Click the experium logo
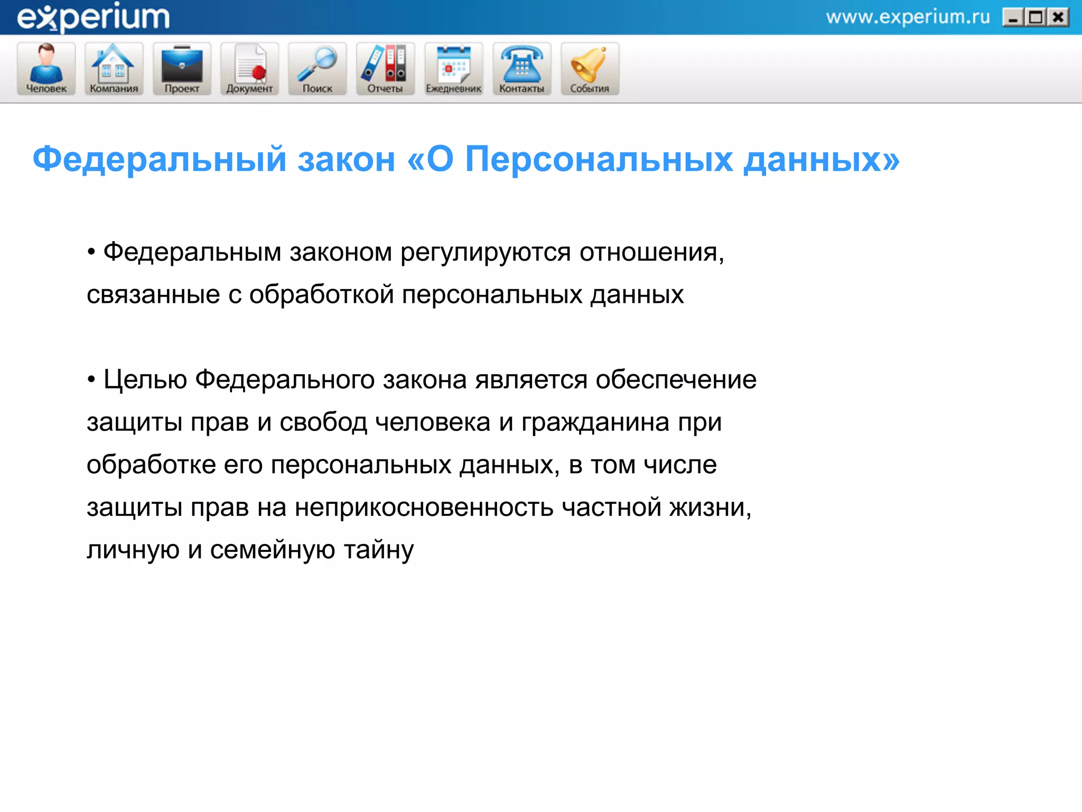 point(93,17)
